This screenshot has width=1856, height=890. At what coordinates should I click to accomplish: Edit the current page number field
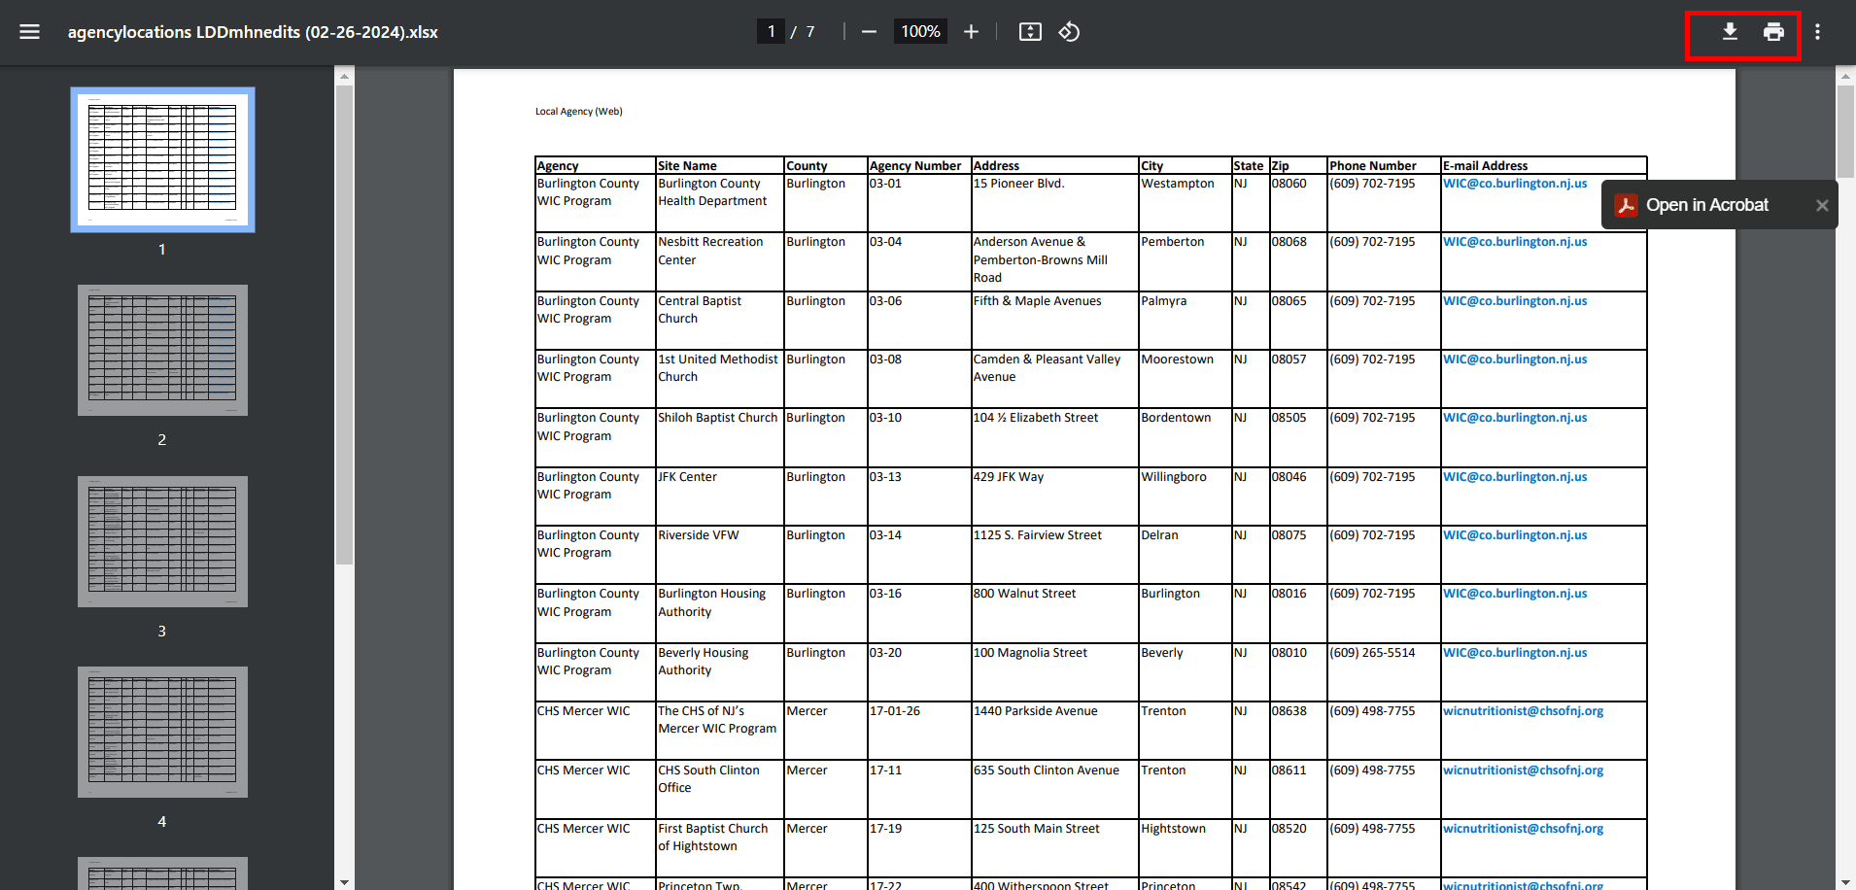(771, 32)
